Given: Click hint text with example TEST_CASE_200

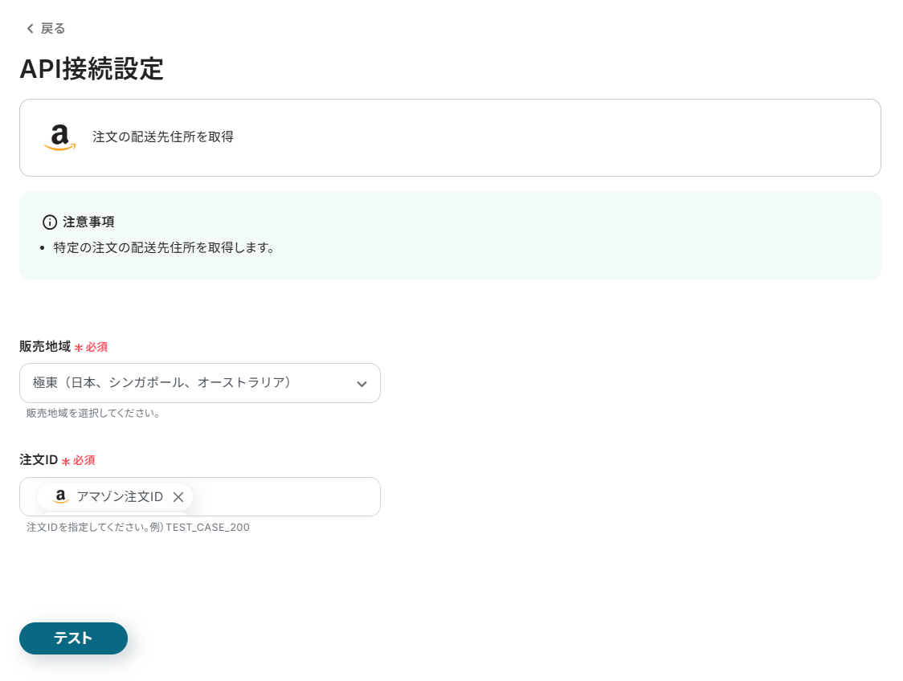Looking at the screenshot, I should tap(138, 528).
